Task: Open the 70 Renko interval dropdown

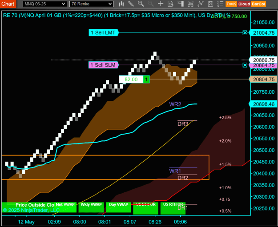Action: tap(92, 4)
